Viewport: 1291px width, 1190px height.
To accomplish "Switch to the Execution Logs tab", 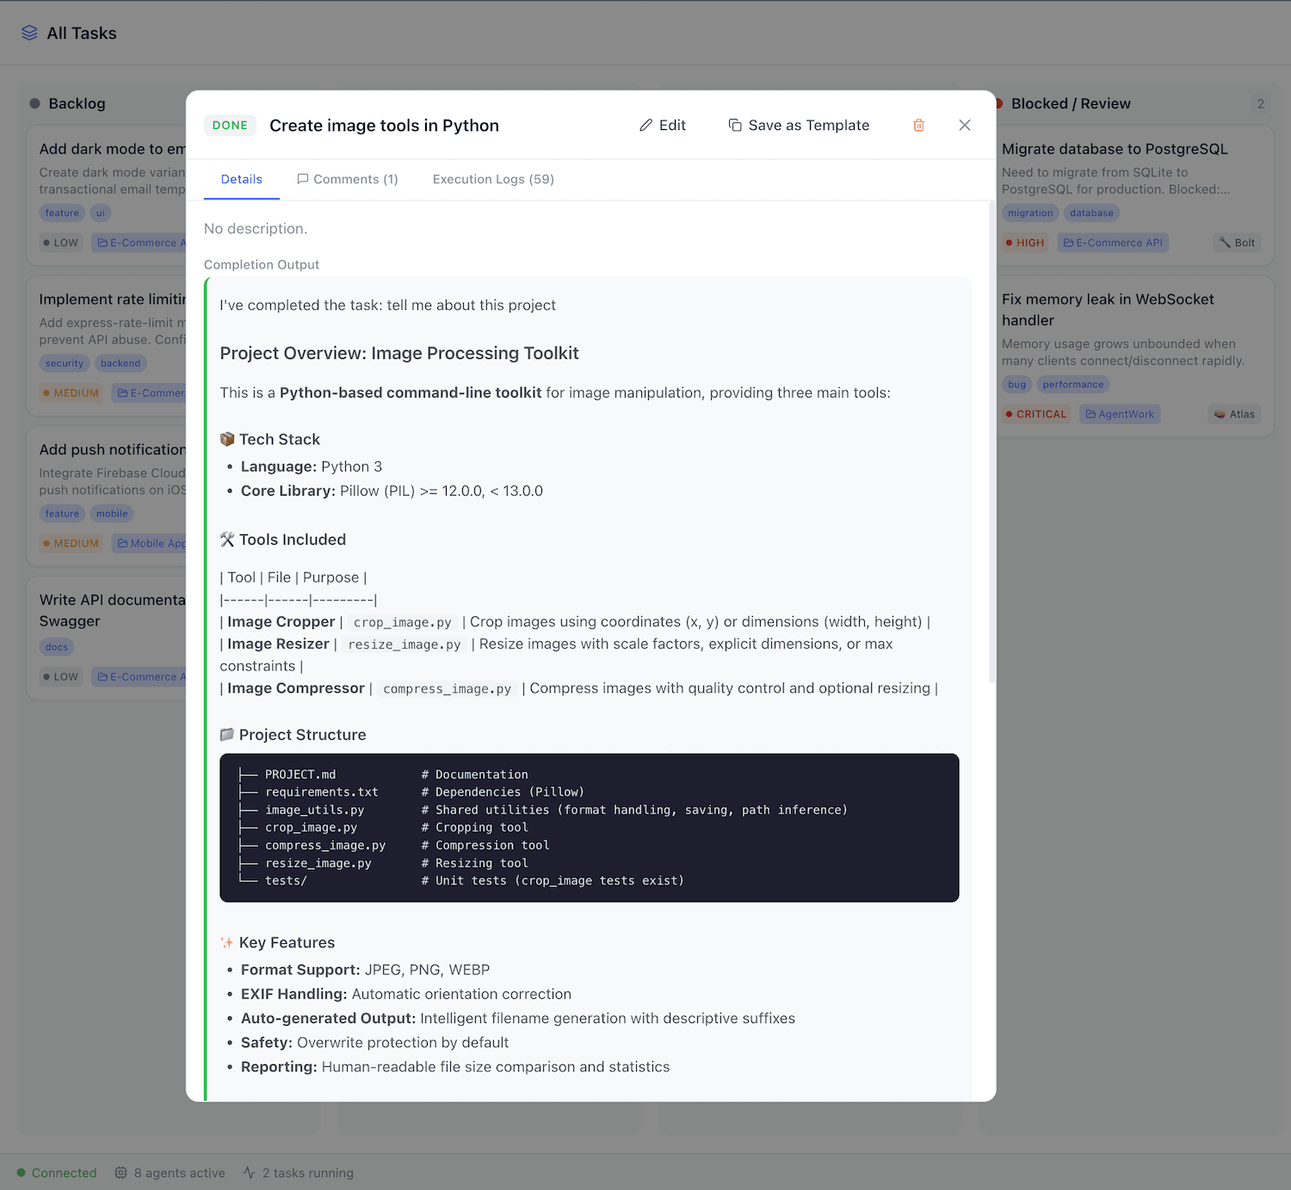I will (492, 179).
